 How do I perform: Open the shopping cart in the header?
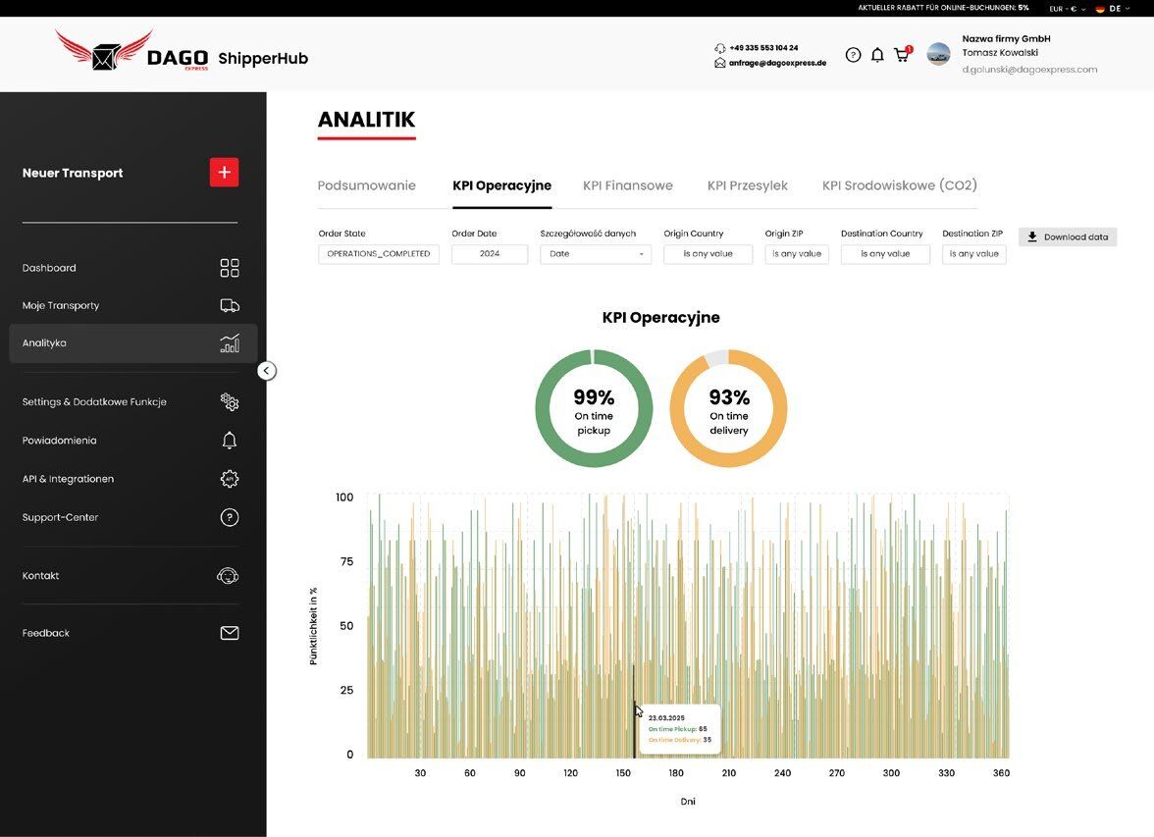pyautogui.click(x=903, y=55)
